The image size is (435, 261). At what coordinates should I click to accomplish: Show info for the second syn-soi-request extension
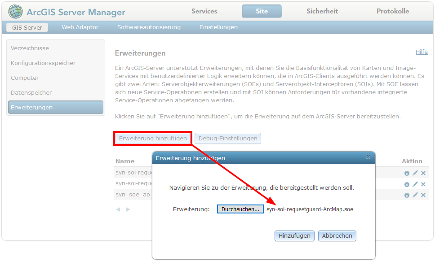(x=407, y=184)
